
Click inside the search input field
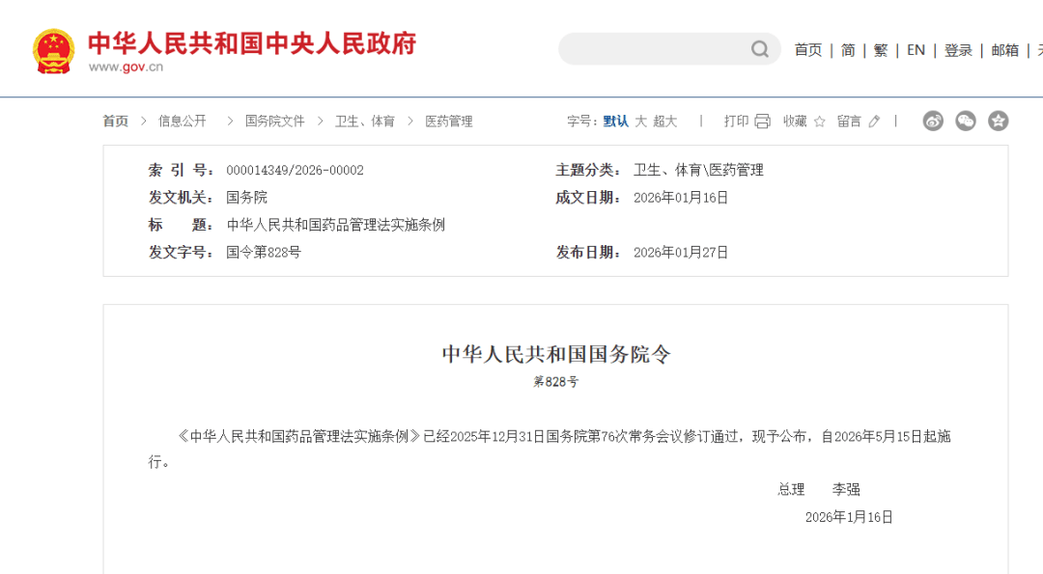[654, 49]
